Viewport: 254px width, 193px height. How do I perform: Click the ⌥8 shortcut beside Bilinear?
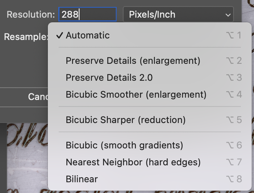[234, 179]
